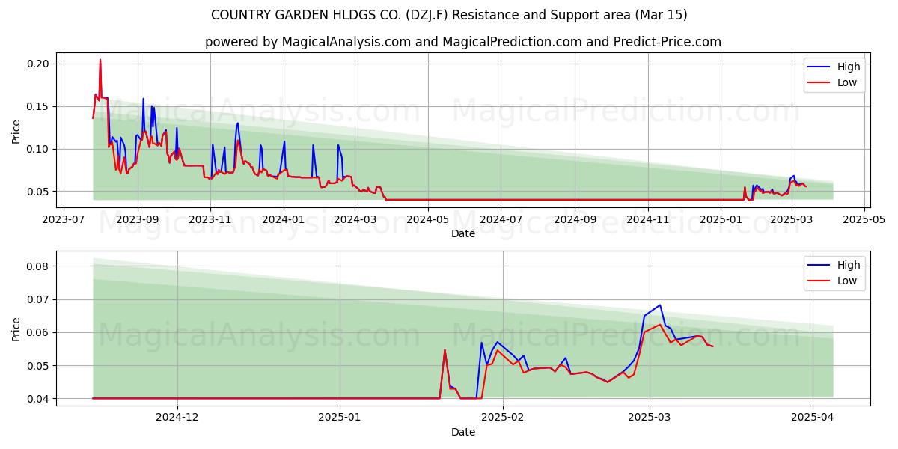Click the 0.20 price spike peak in top chart
Screen dimensions: 898x449
pyautogui.click(x=100, y=60)
